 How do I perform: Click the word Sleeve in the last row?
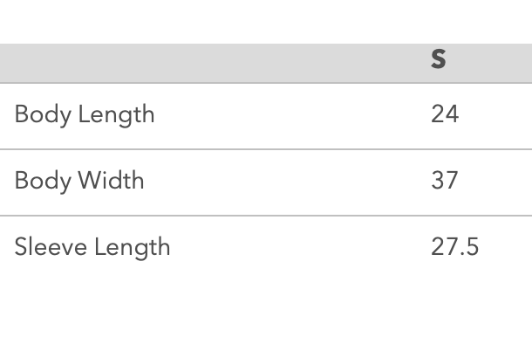[x=51, y=246]
